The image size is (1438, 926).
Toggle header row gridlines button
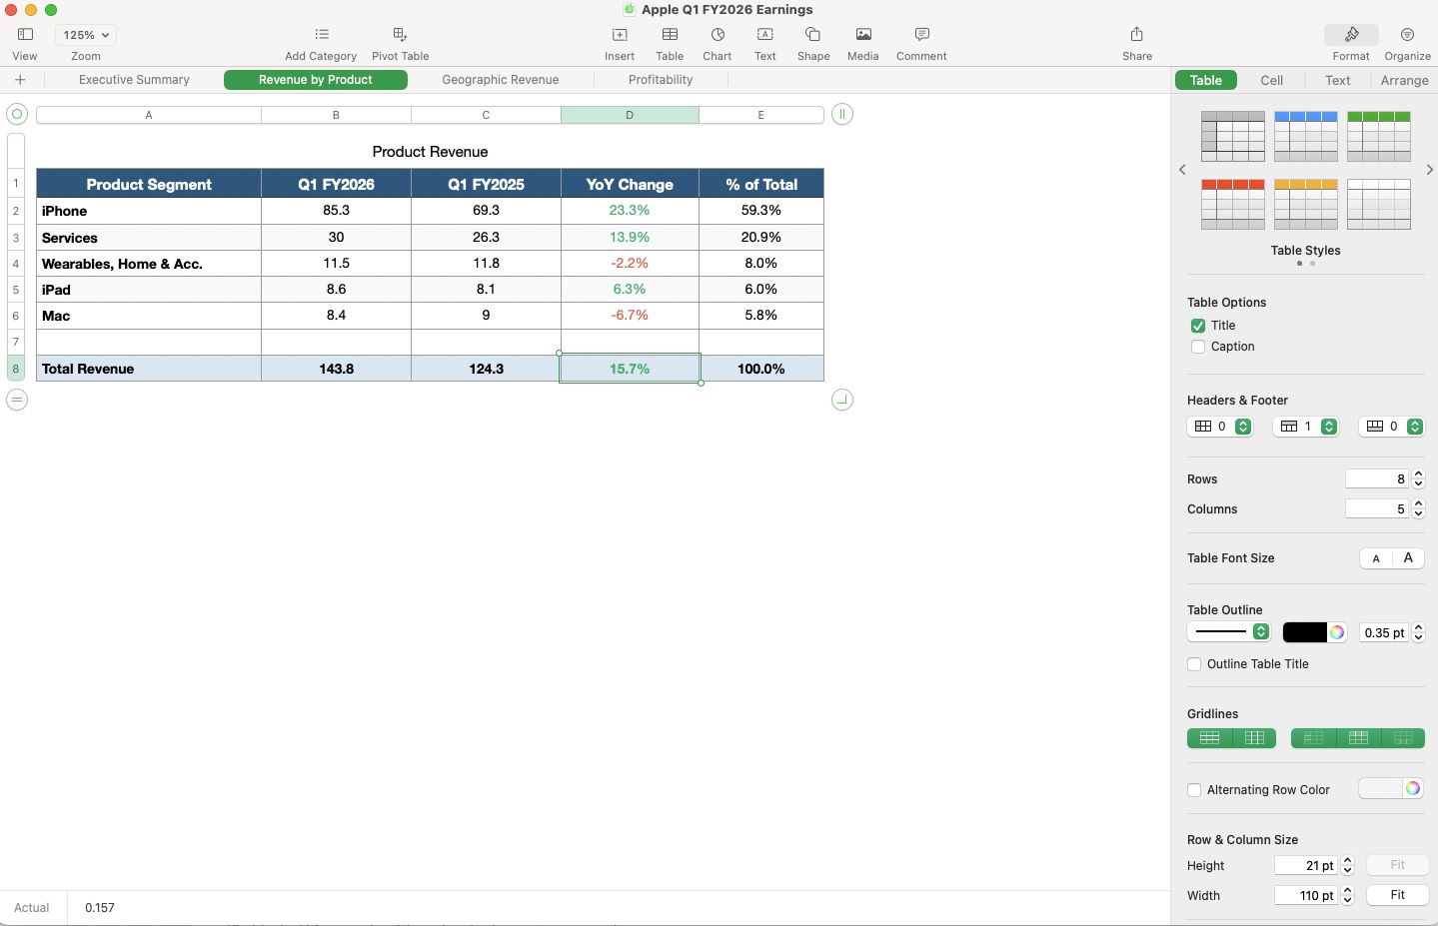(x=1358, y=738)
